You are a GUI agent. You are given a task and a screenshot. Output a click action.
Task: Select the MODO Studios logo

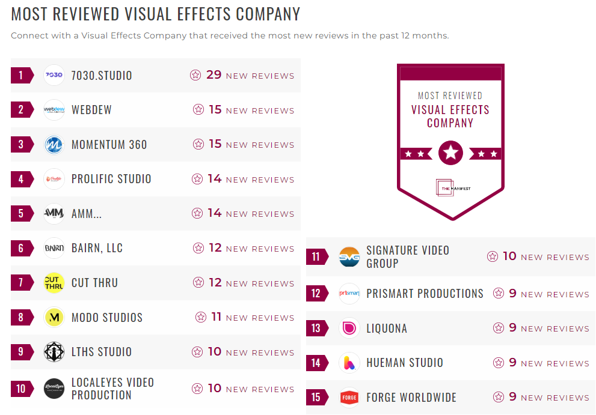click(x=54, y=317)
